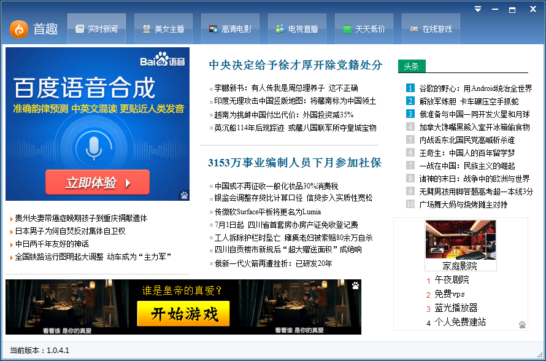
Task: Open the 天天低价 tab
Action: click(x=364, y=29)
